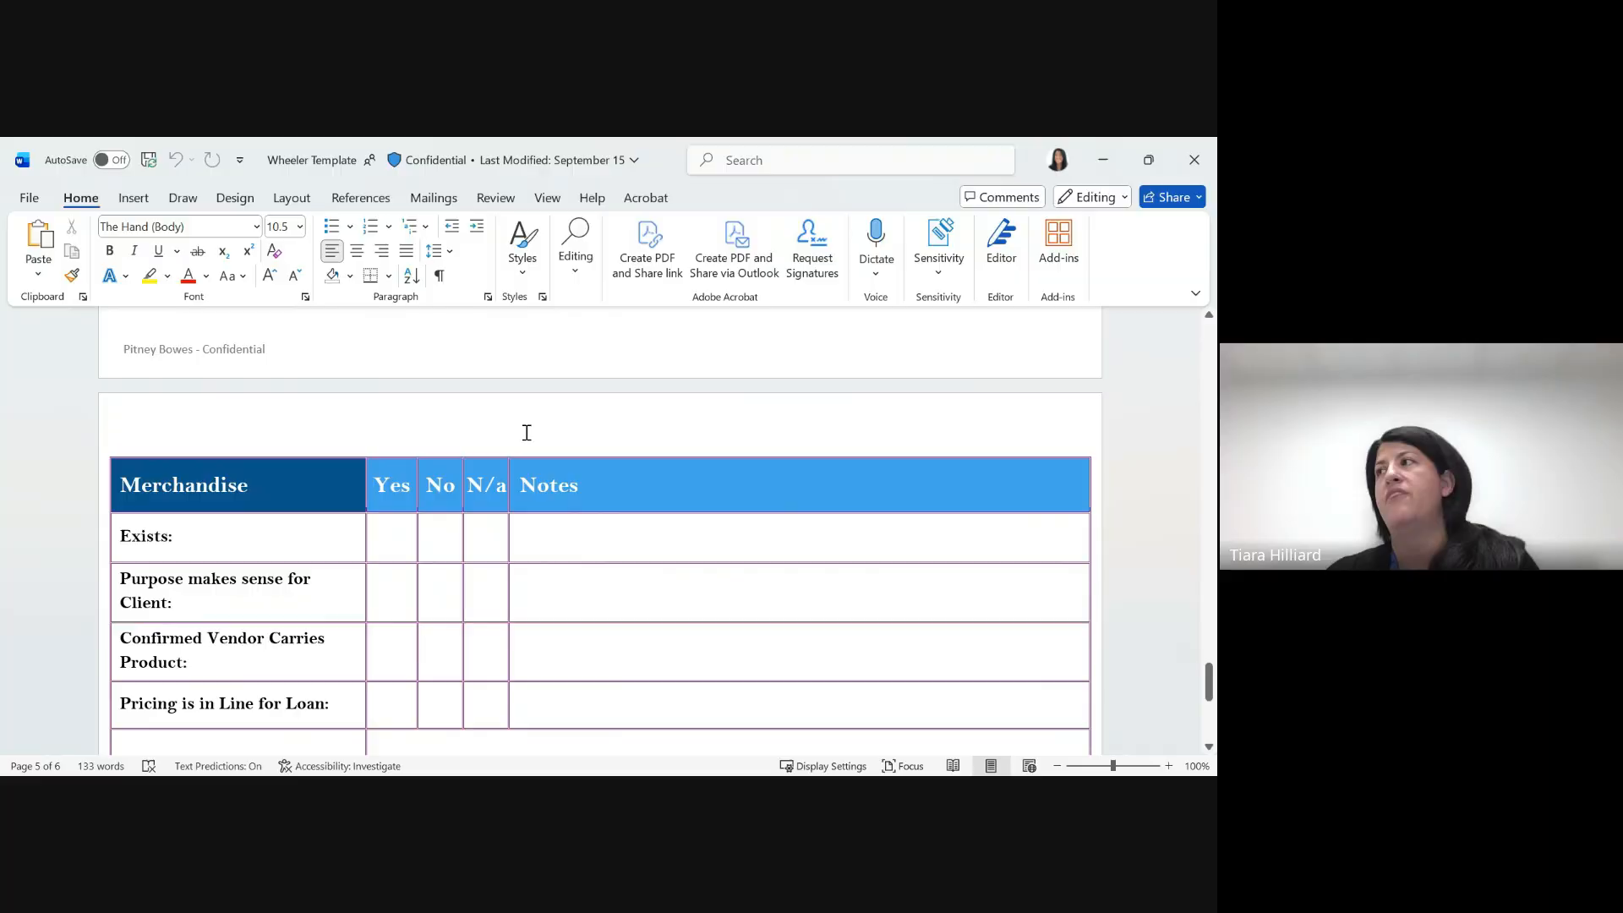1623x913 pixels.
Task: Open the Add-ins icon
Action: [x=1058, y=233]
